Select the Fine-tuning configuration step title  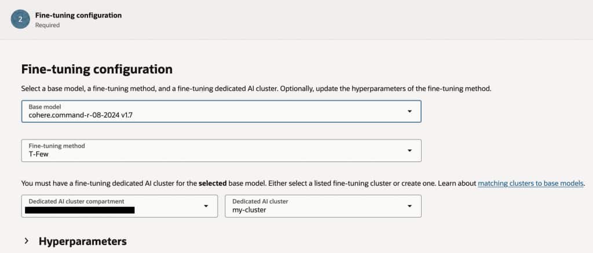[78, 15]
